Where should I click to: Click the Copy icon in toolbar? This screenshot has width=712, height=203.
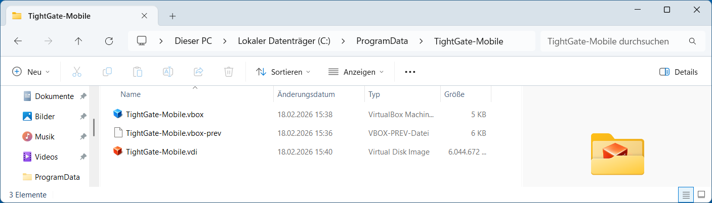[107, 72]
